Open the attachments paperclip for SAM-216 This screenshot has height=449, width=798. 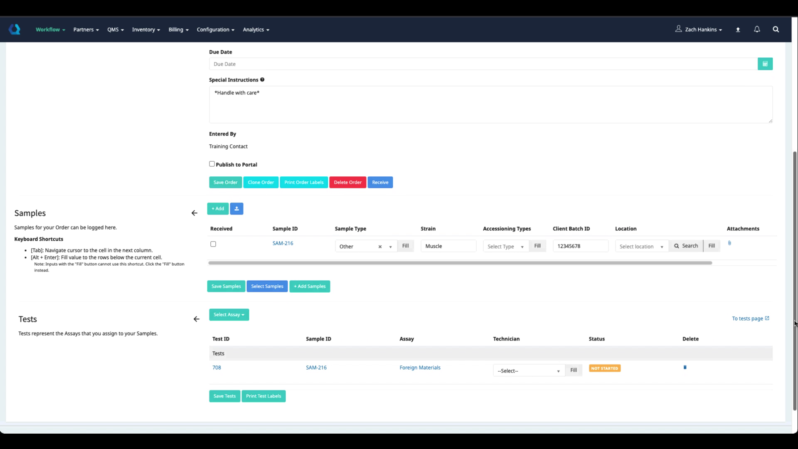point(729,243)
